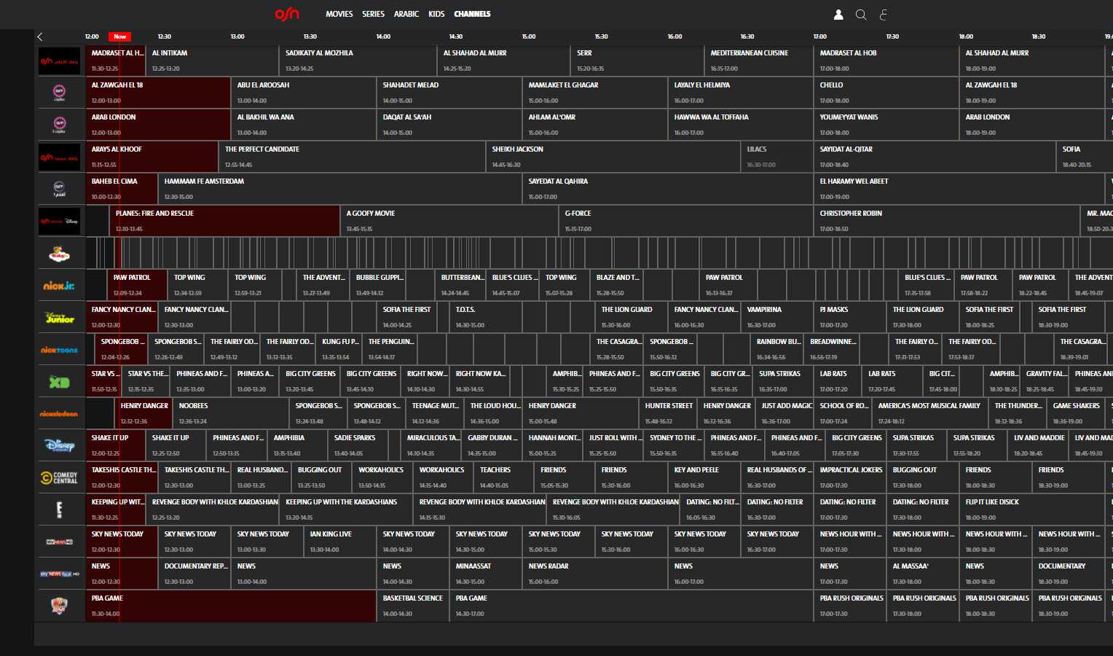Open A Goofy Movie programme

coord(449,222)
